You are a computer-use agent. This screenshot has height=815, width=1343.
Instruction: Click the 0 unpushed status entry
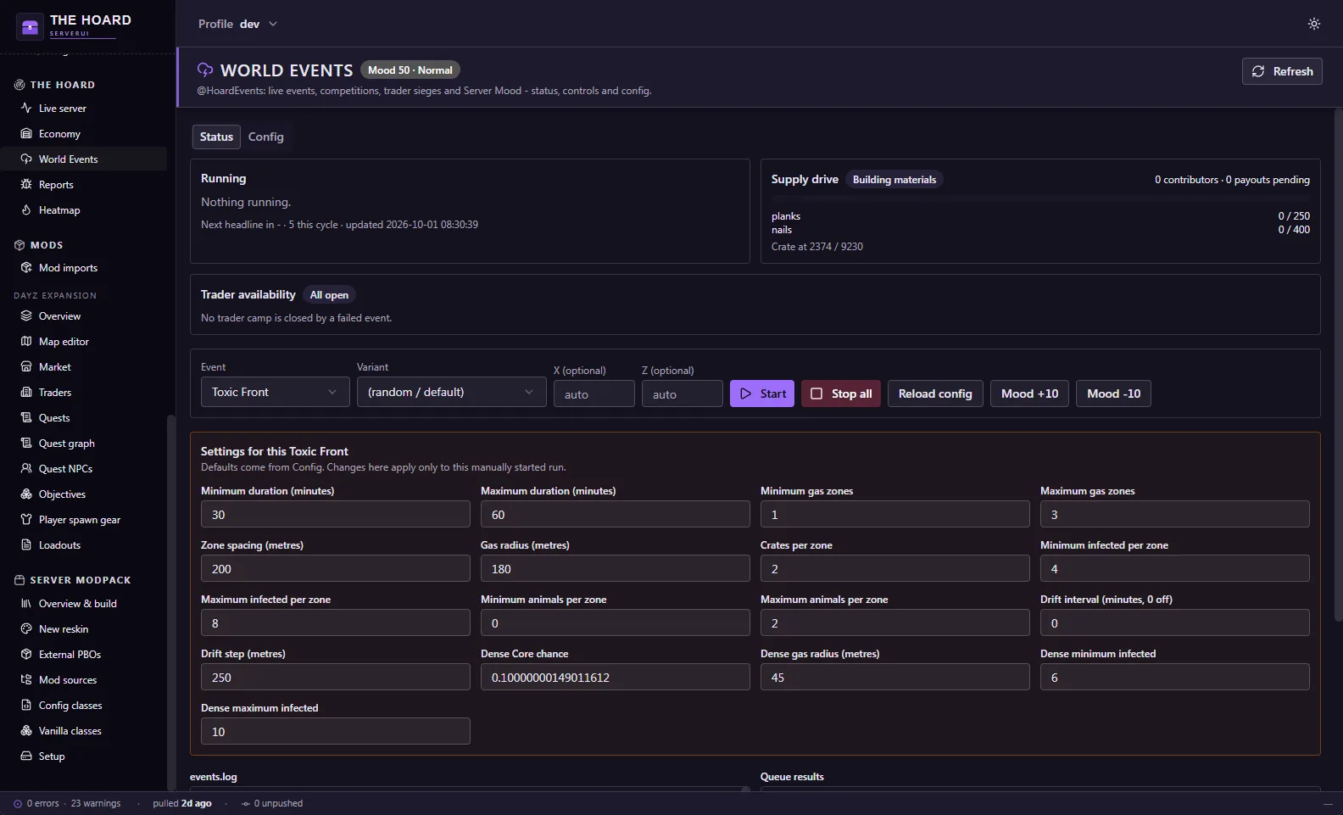click(272, 803)
